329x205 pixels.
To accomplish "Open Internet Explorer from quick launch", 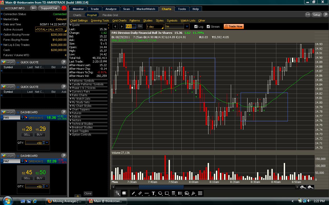I will (x=35, y=201).
